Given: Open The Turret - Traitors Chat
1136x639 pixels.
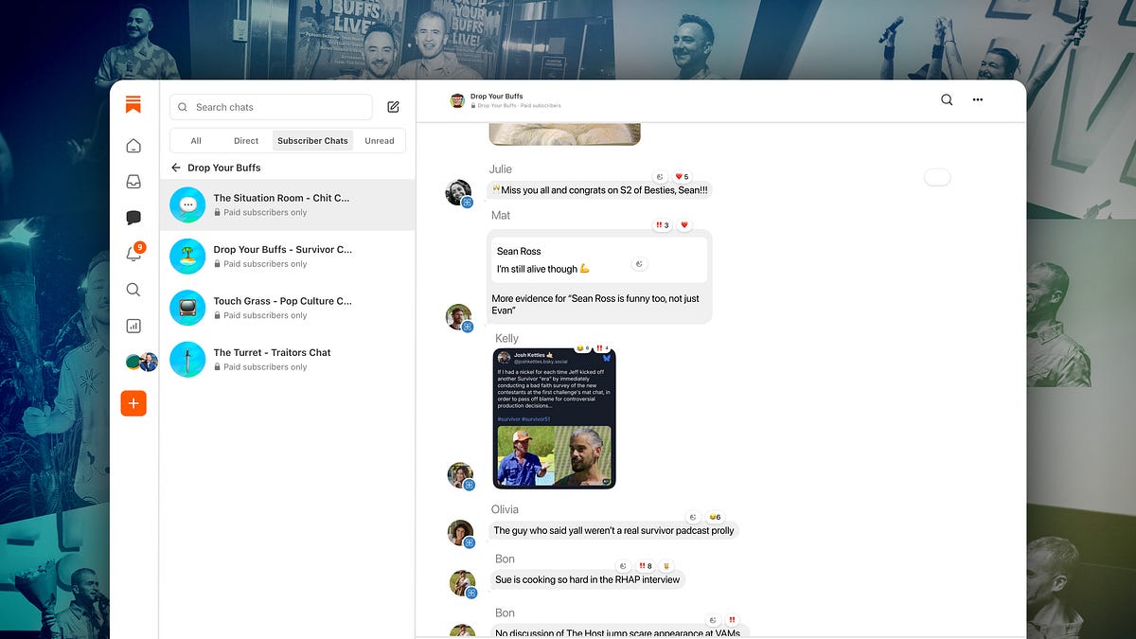Looking at the screenshot, I should (x=288, y=359).
